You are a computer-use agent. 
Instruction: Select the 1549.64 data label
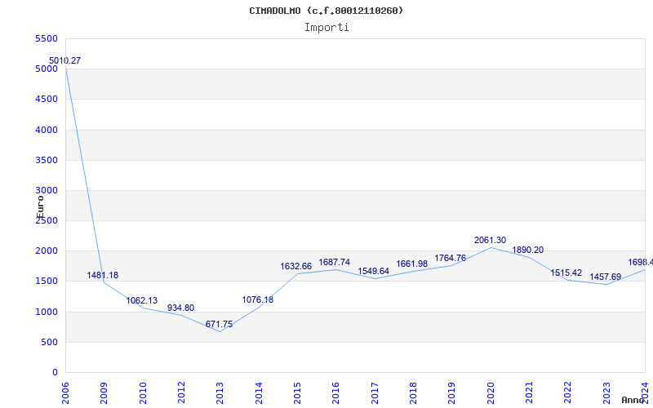pos(374,272)
